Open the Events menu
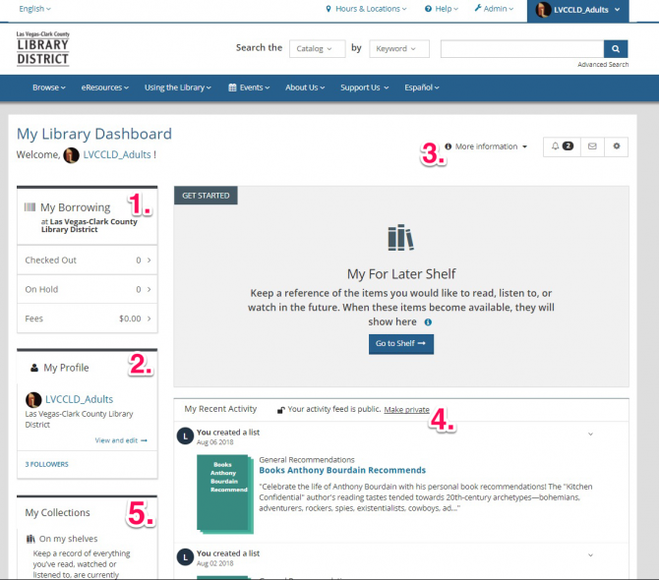Image resolution: width=659 pixels, height=580 pixels. (x=249, y=87)
